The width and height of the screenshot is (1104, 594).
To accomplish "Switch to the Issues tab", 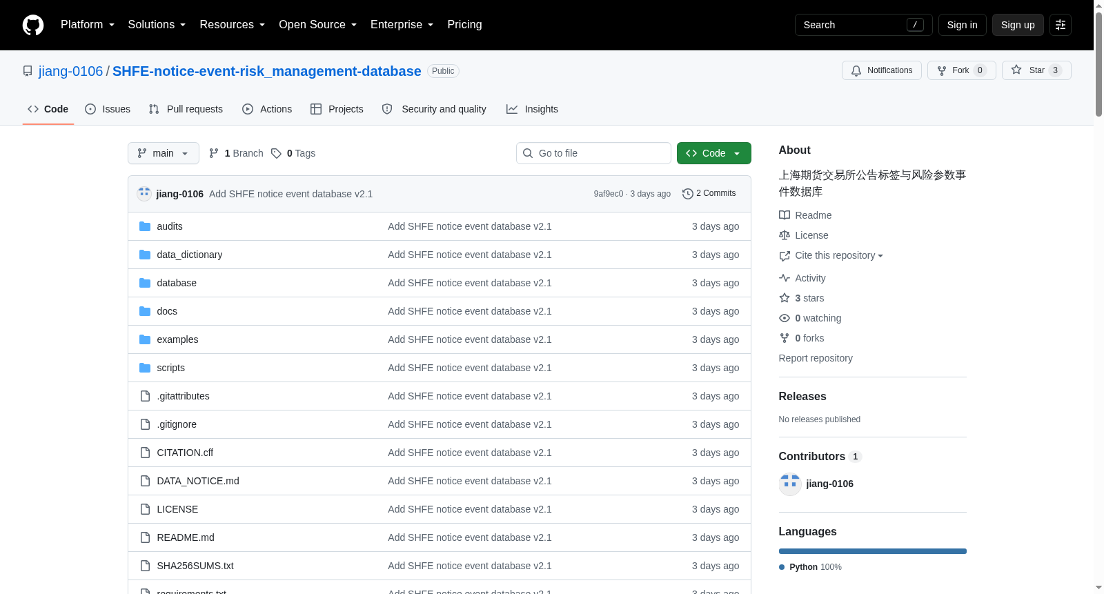I will tap(108, 109).
